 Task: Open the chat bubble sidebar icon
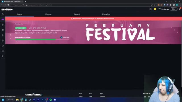click(3, 46)
